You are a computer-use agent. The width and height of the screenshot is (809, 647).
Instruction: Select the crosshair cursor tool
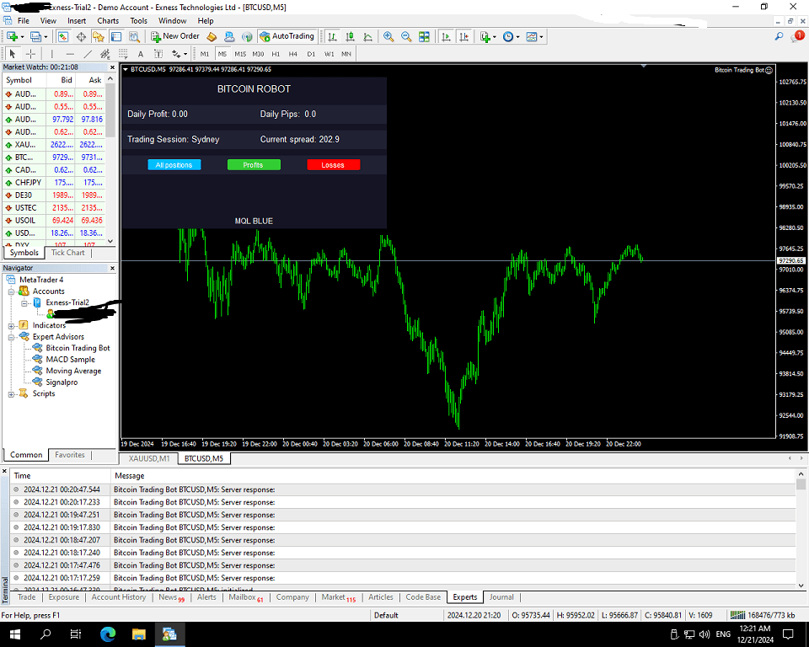[x=31, y=54]
